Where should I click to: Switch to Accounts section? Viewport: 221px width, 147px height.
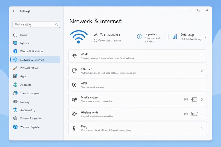pyautogui.click(x=35, y=85)
